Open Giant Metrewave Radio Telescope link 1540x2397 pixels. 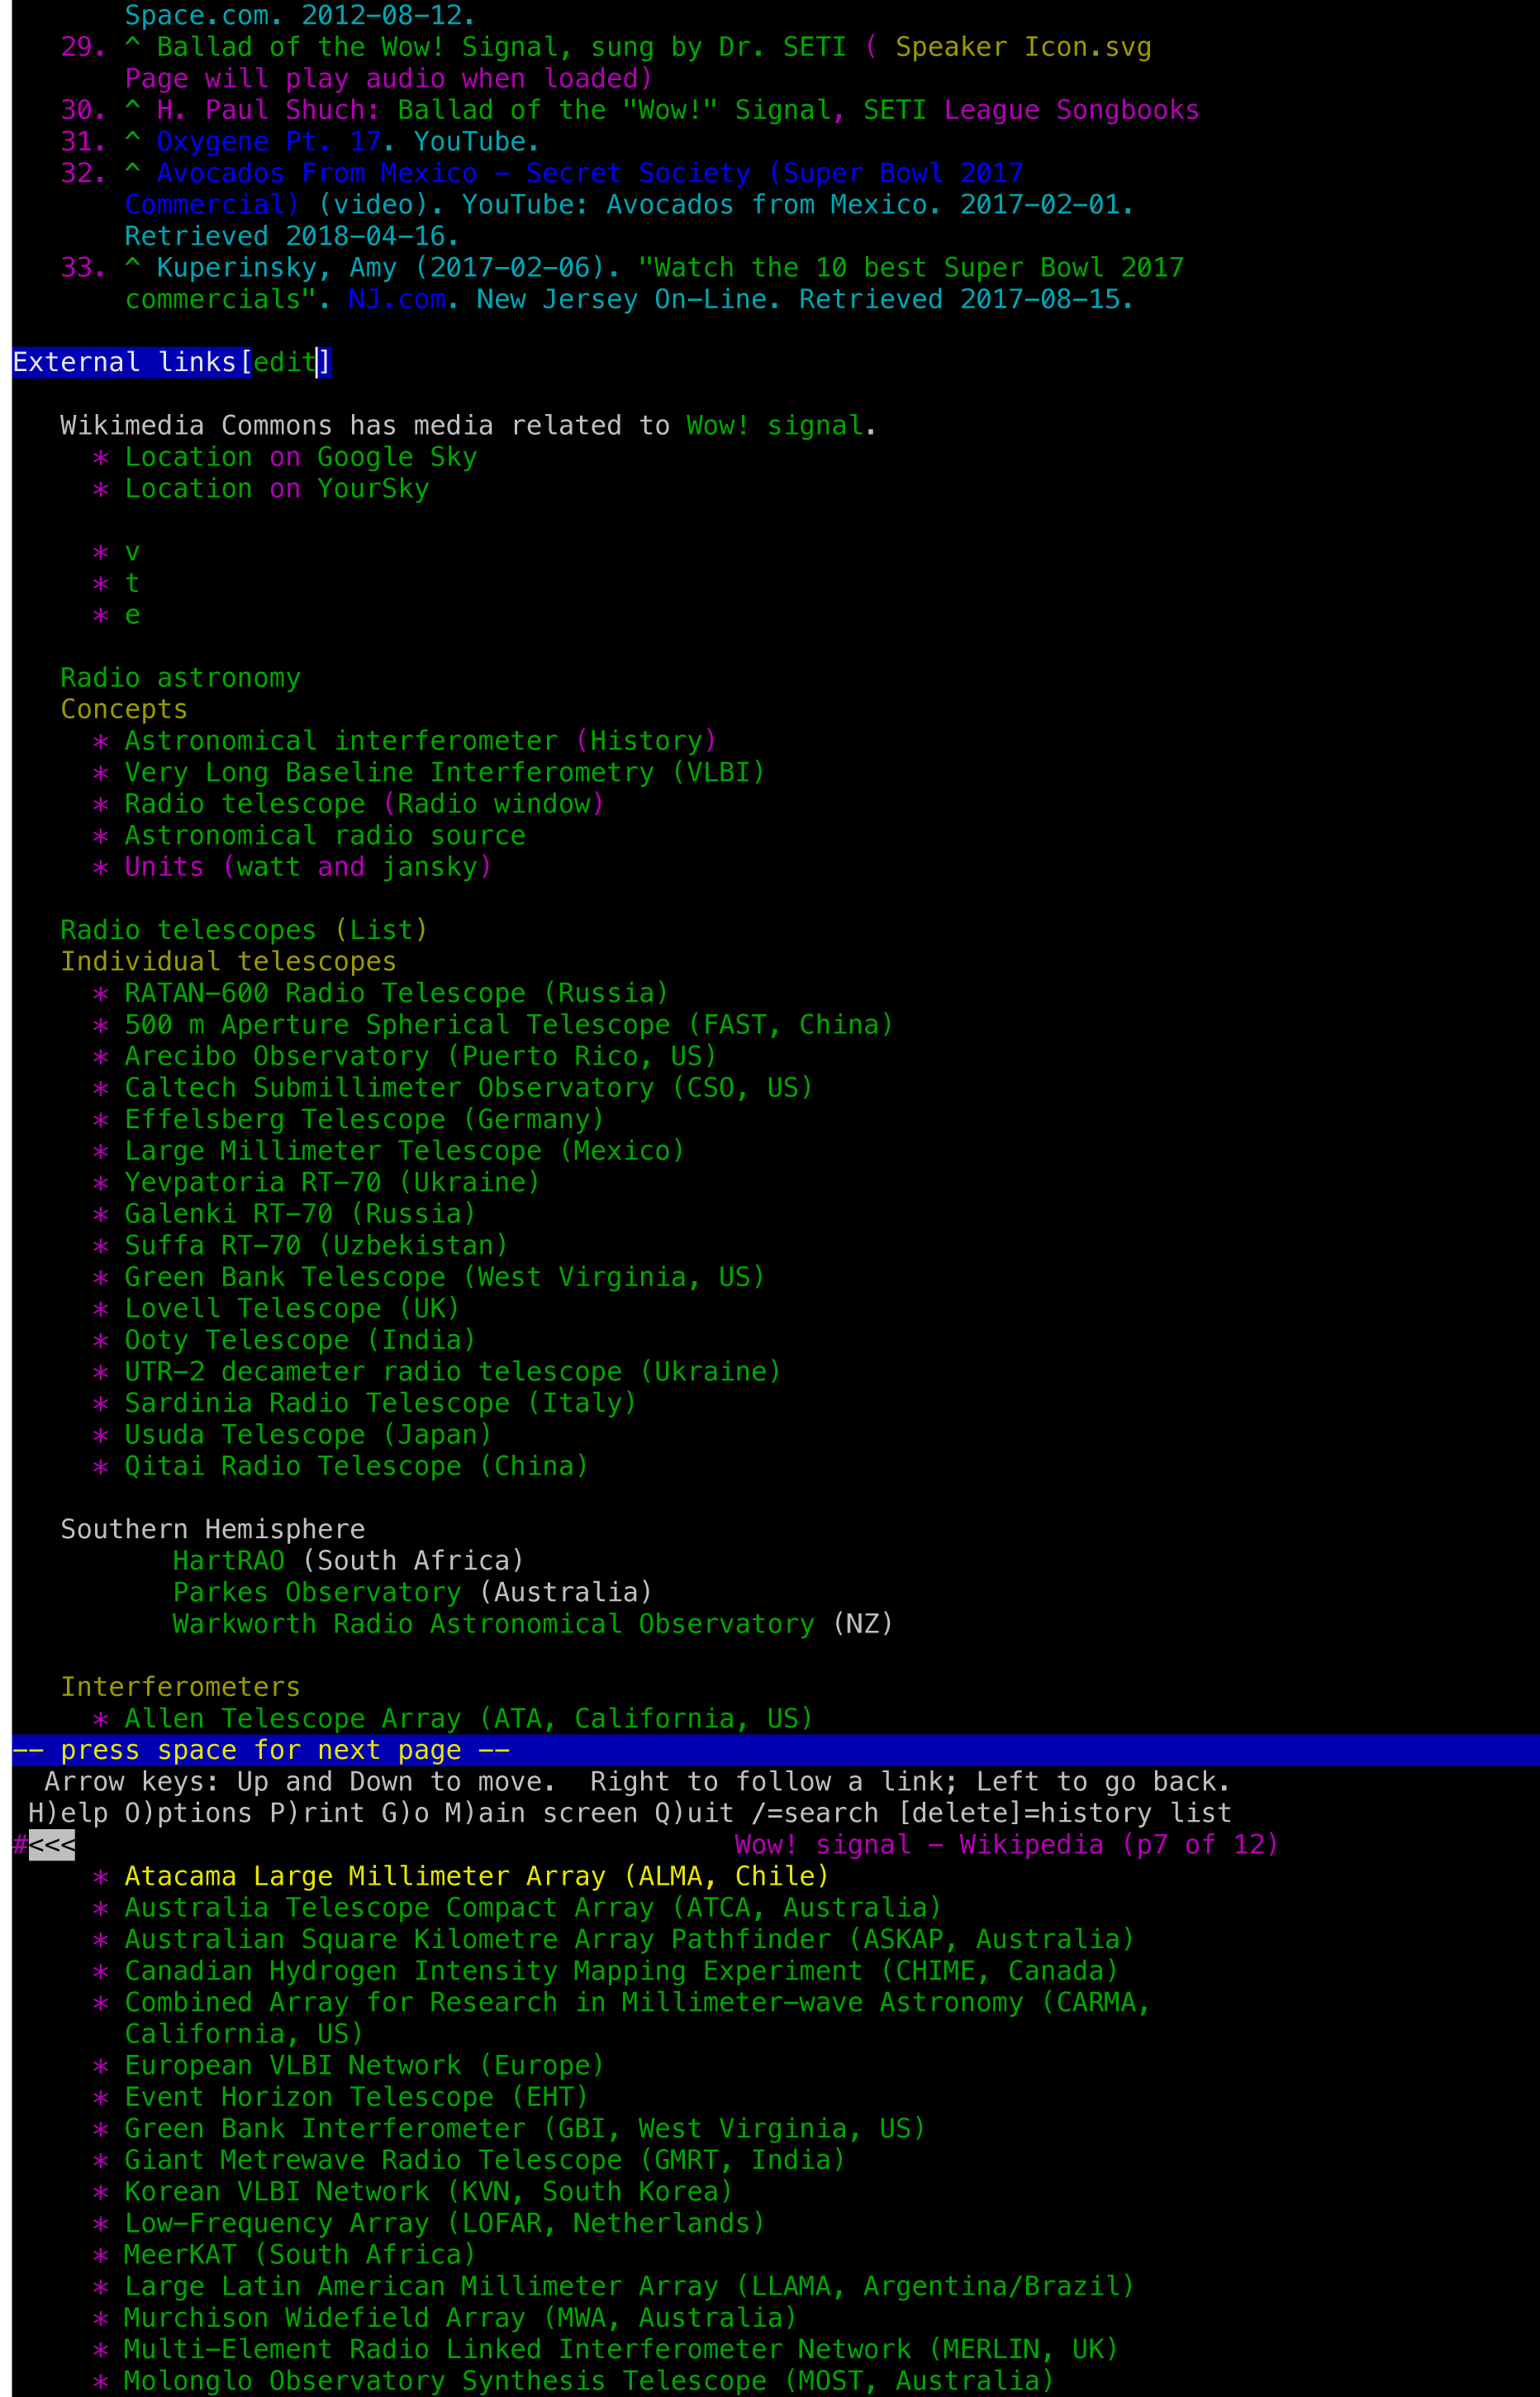485,2160
